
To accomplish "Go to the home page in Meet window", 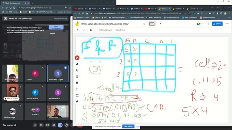I will click(x=14, y=8).
